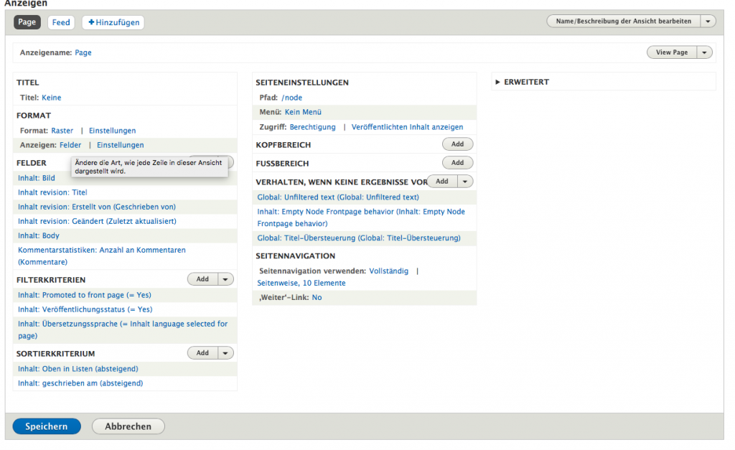Switch to the Page display tab
The height and width of the screenshot is (450, 735).
[x=27, y=22]
